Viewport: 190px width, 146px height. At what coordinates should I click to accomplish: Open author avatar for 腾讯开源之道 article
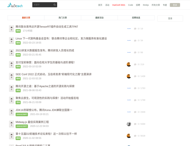click(x=129, y=88)
